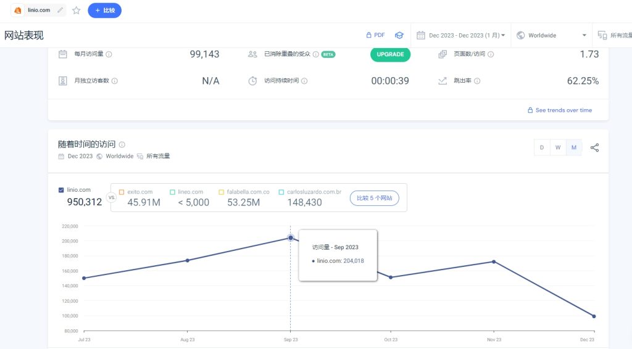
Task: Switch chart granularity to D daily
Action: coord(542,148)
